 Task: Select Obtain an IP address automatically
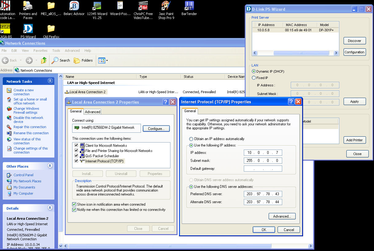point(191,139)
